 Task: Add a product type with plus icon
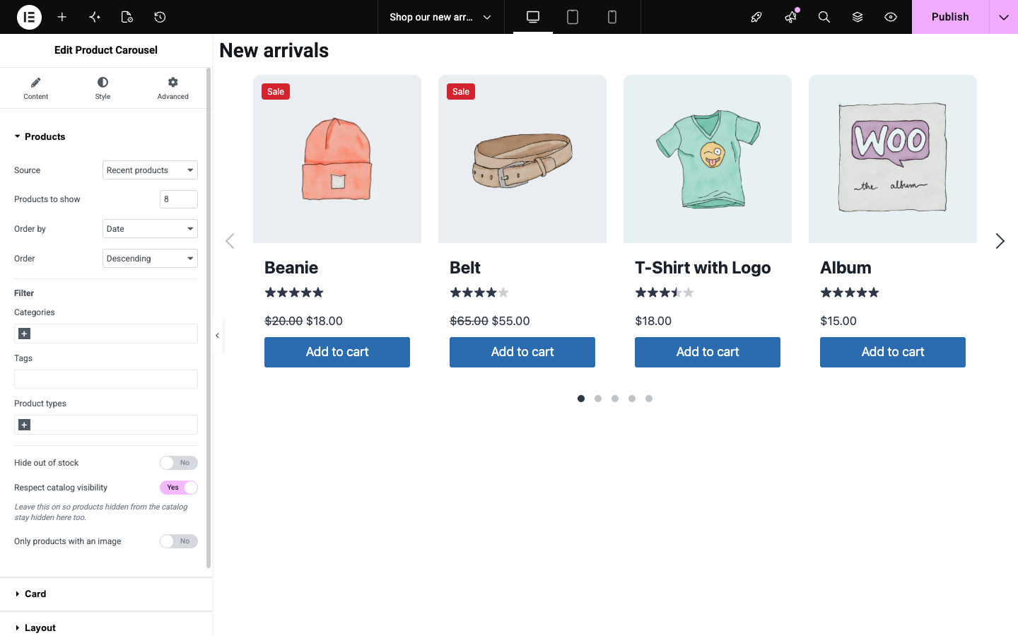[x=24, y=425]
